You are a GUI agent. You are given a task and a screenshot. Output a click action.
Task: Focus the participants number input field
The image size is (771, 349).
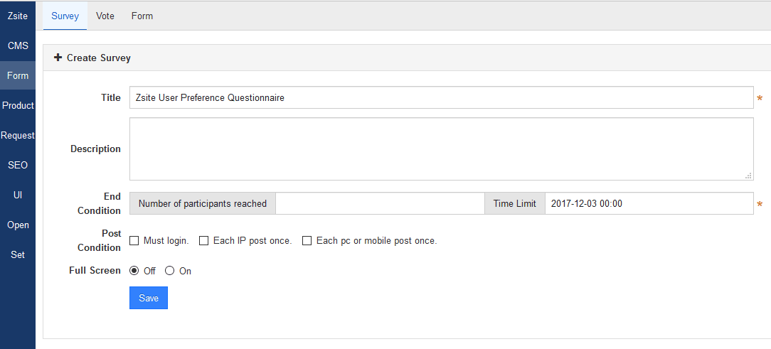point(380,203)
